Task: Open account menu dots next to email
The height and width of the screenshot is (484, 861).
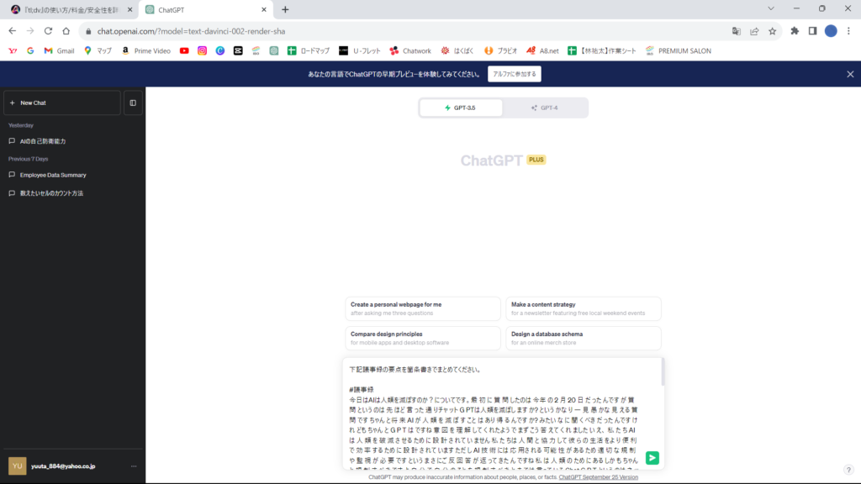Action: click(x=134, y=466)
